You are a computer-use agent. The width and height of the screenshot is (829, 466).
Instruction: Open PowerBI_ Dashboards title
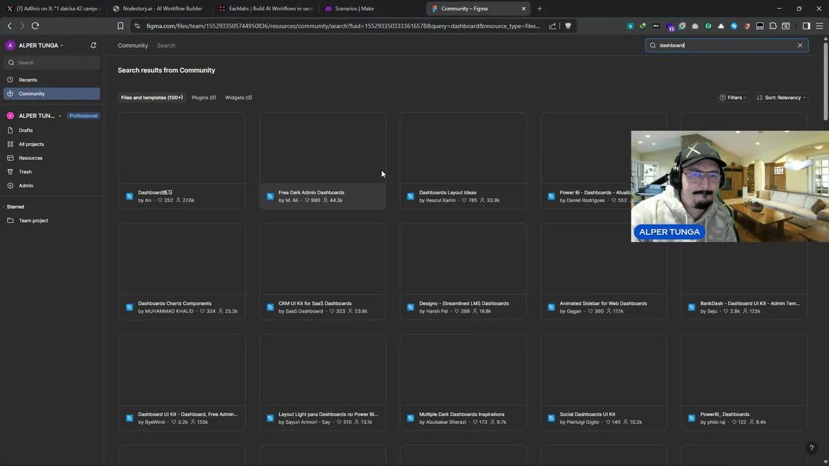(725, 414)
